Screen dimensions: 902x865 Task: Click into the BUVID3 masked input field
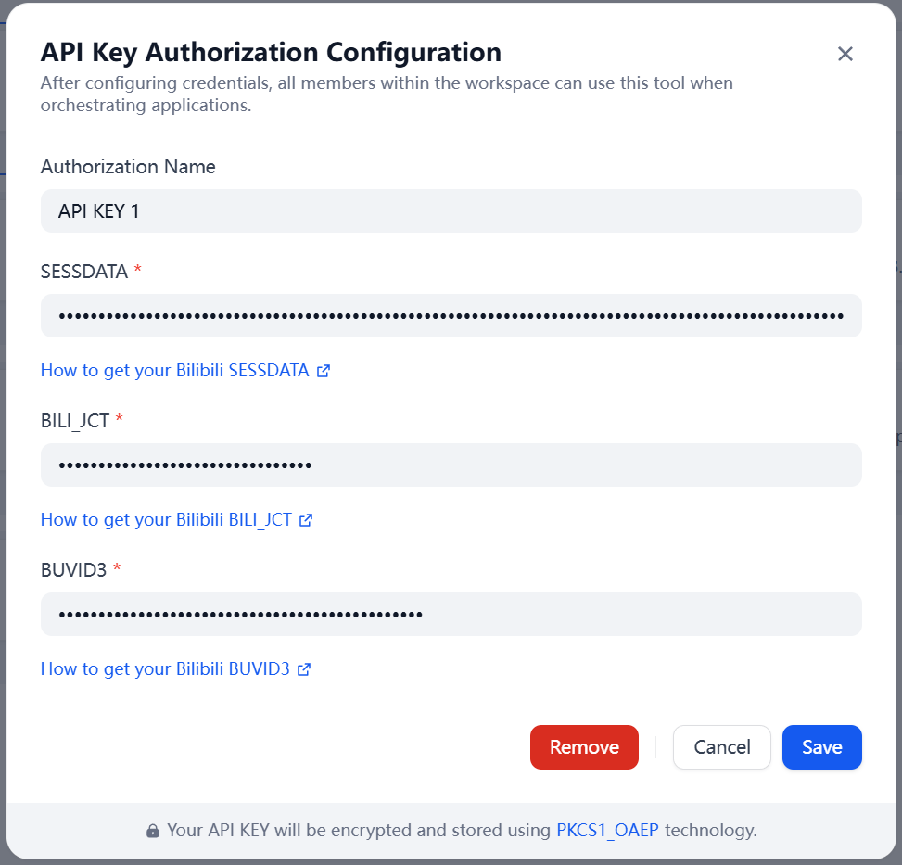click(451, 615)
